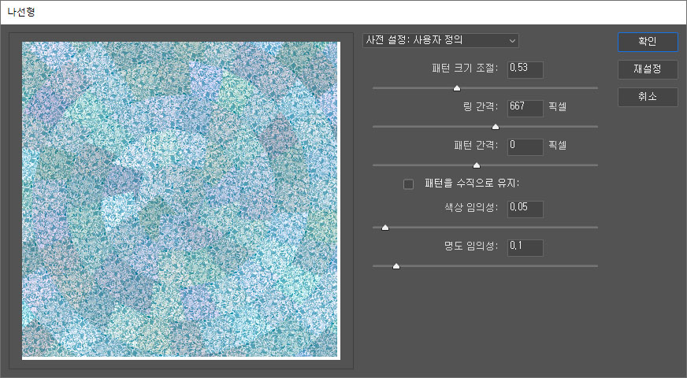Click the 명도 임의성 slider handle
The image size is (687, 378).
click(396, 266)
